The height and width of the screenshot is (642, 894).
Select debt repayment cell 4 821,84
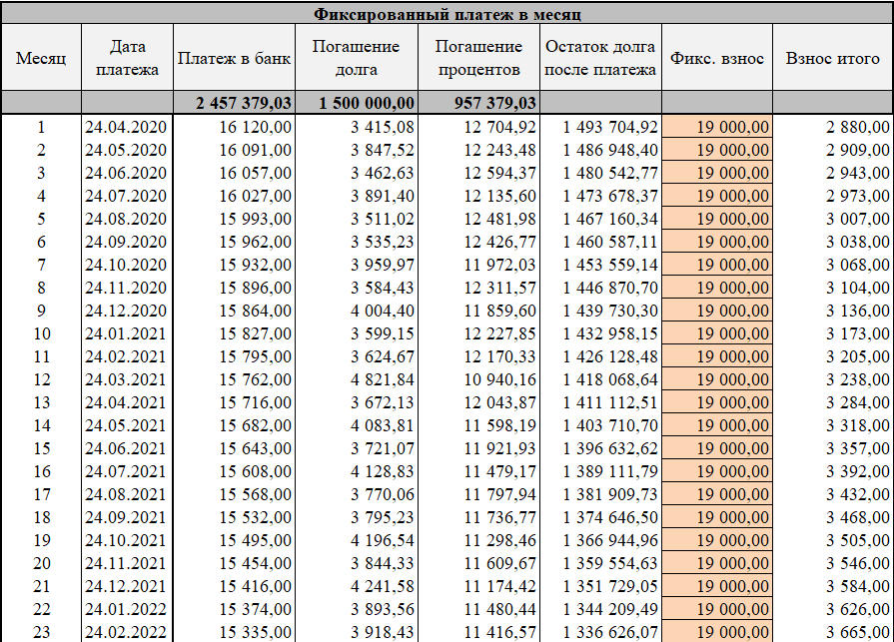click(x=357, y=379)
